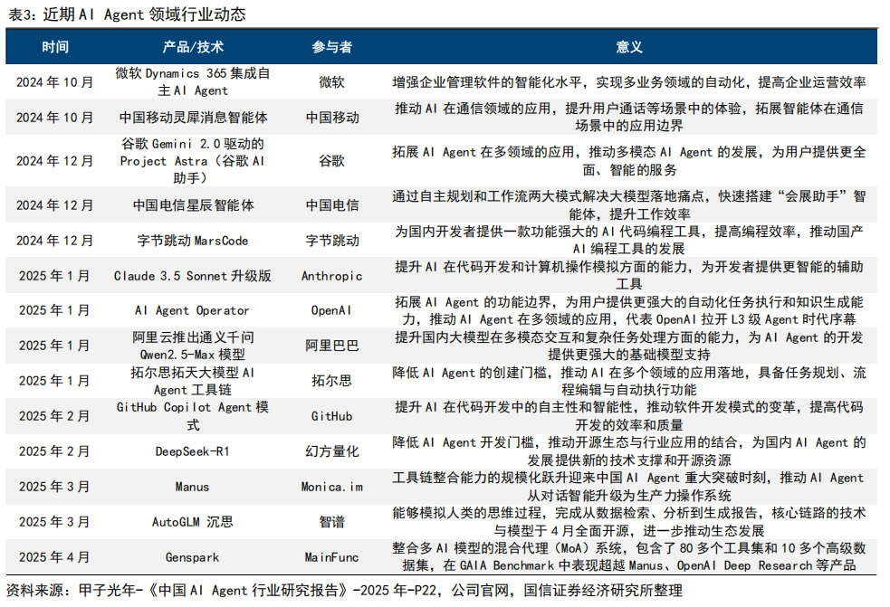The height and width of the screenshot is (607, 890).
Task: Select the Manus product cell
Action: [x=193, y=487]
